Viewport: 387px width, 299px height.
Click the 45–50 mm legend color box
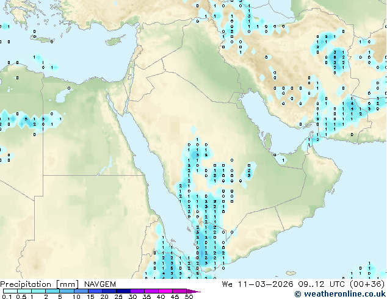pos(179,291)
